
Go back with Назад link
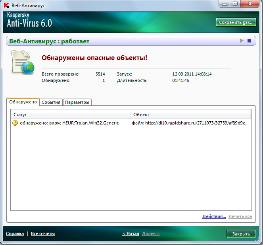coord(131,233)
